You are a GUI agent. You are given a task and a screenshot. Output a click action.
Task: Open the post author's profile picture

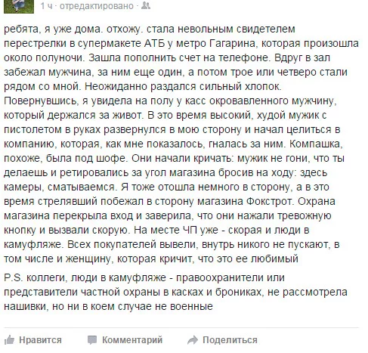19,6
